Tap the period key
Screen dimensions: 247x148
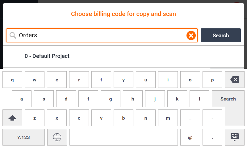click(x=212, y=137)
